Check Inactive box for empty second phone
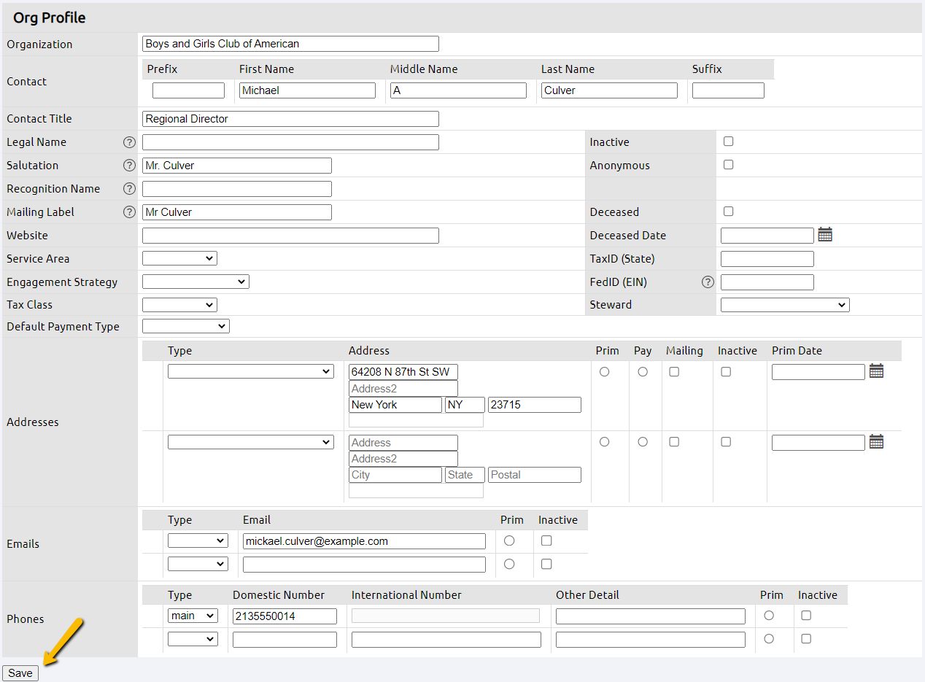The height and width of the screenshot is (682, 925). point(806,639)
